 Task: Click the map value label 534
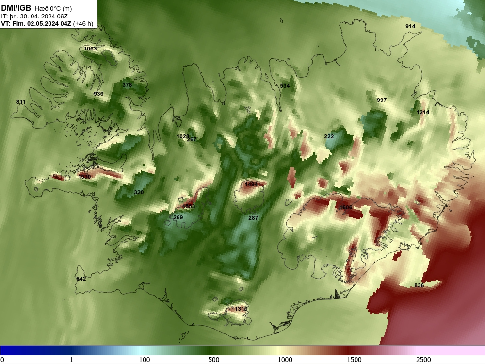285,86
